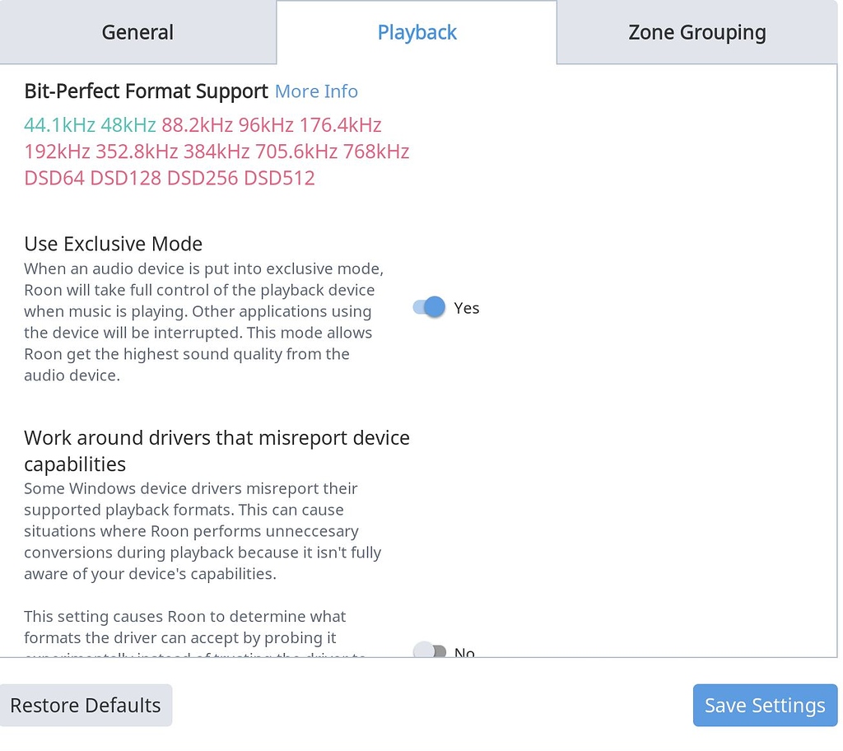This screenshot has height=751, width=843.
Task: Click the DSD64 format label
Action: (x=54, y=179)
